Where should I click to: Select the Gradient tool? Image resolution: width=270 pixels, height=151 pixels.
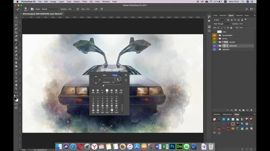coord(16,59)
